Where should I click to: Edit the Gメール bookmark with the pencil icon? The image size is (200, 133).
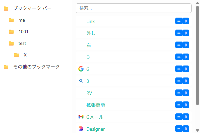coord(179,117)
